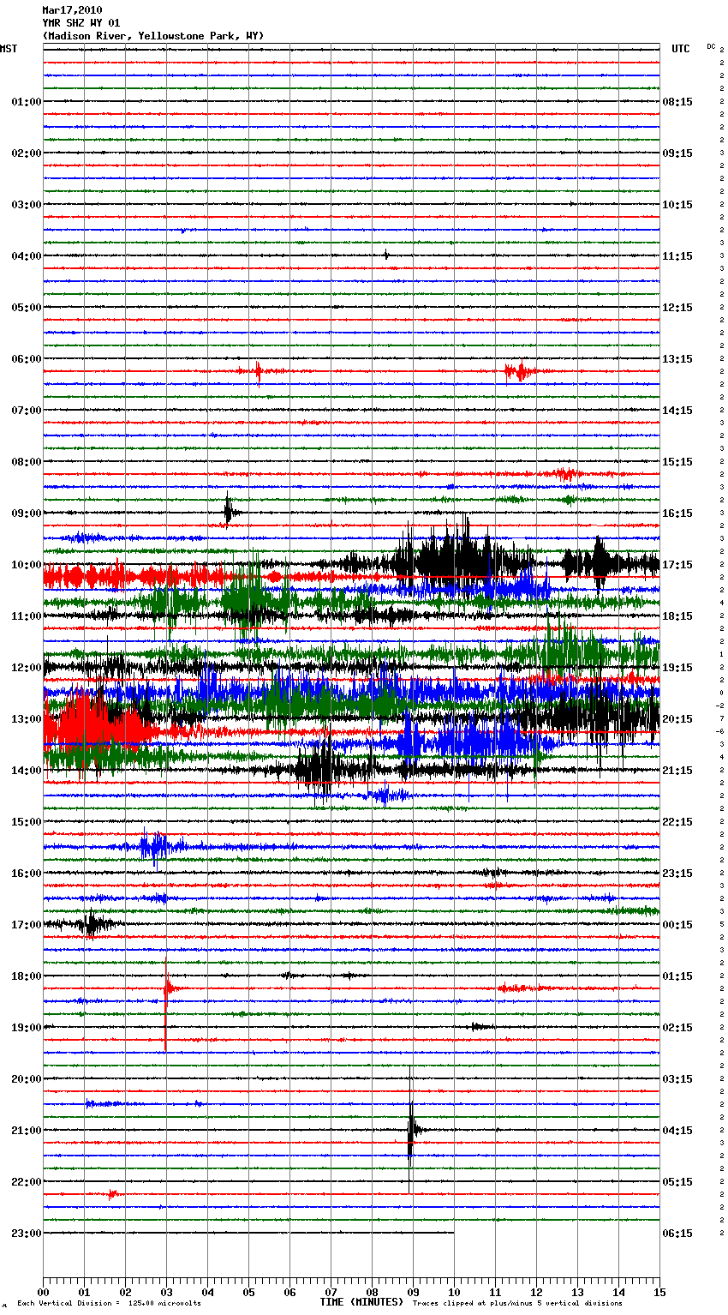Select the 06:00 MST time label
The width and height of the screenshot is (728, 1315).
pyautogui.click(x=26, y=359)
